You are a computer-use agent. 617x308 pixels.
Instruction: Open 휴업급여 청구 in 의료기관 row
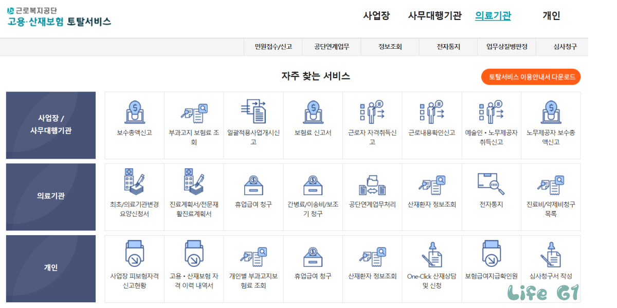[253, 185]
